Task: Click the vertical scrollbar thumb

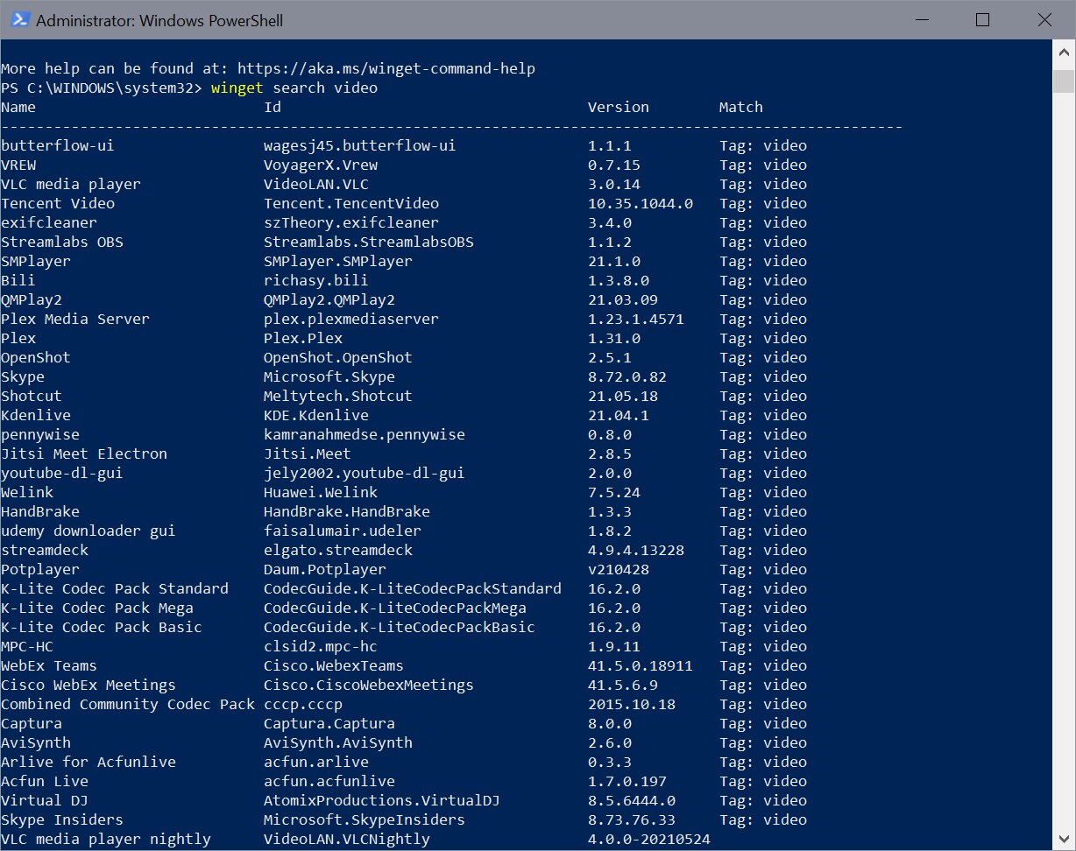Action: click(1063, 81)
